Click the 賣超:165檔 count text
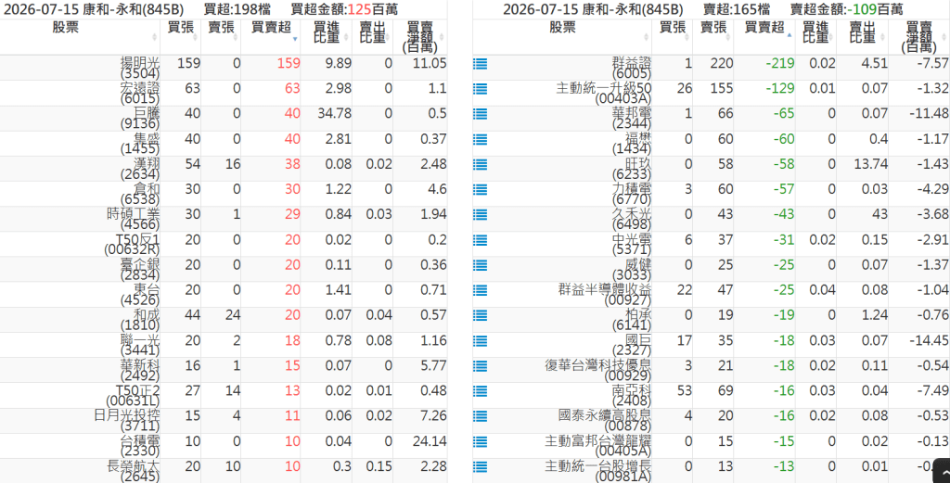Image resolution: width=950 pixels, height=483 pixels. (x=737, y=9)
